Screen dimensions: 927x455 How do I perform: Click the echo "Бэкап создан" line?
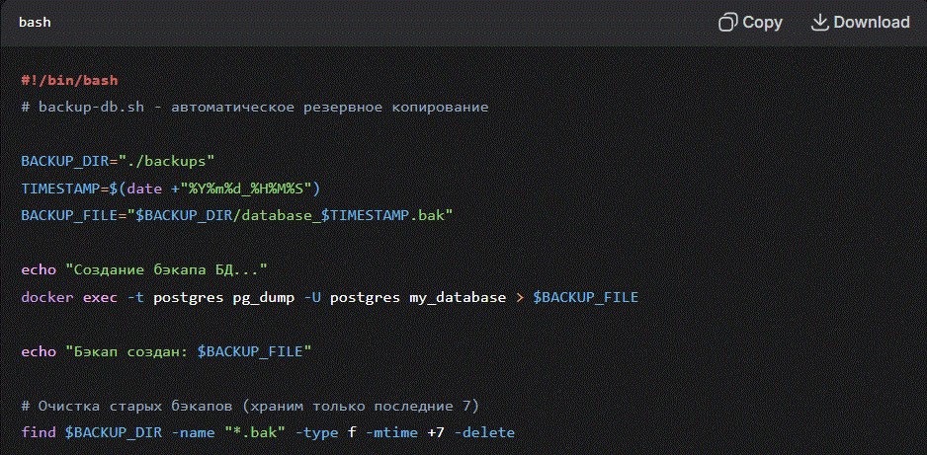click(167, 351)
